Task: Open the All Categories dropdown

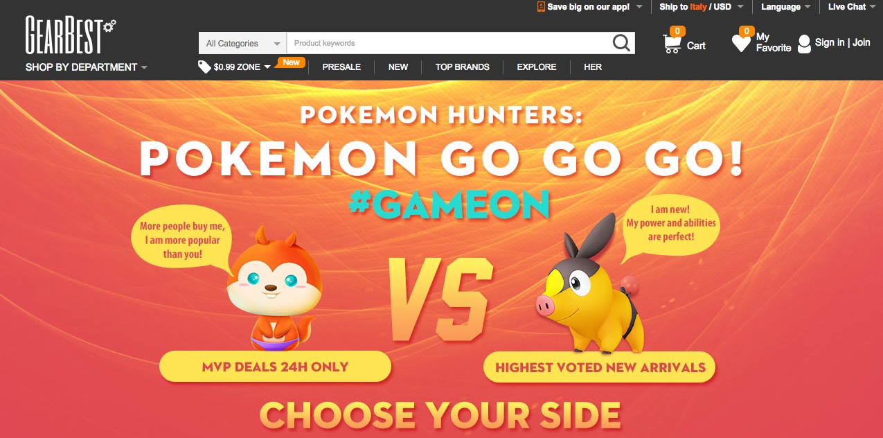Action: tap(242, 43)
